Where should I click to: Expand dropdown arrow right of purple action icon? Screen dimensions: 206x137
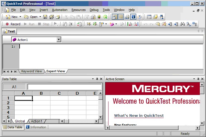116,24
